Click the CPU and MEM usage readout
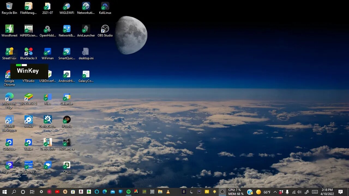349x196 pixels. [x=236, y=192]
